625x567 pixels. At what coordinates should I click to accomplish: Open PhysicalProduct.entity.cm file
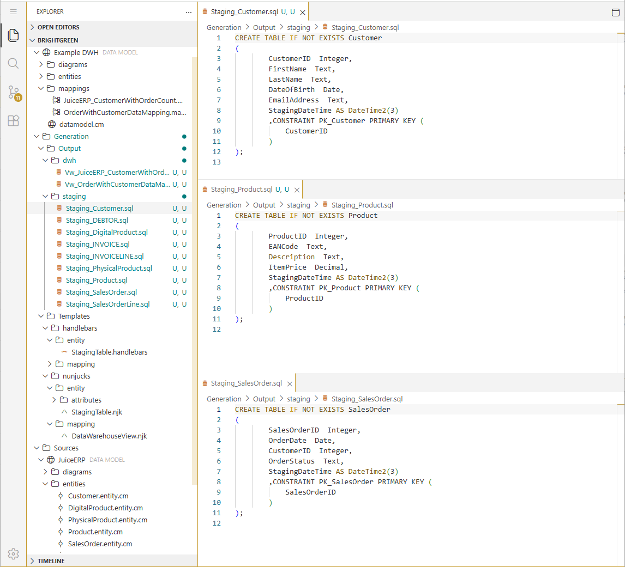[107, 520]
